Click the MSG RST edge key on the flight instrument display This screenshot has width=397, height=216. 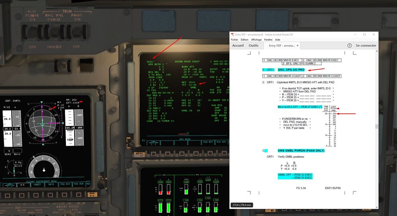(64, 195)
